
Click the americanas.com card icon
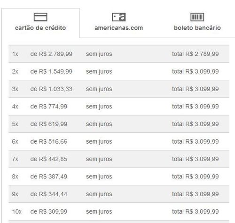click(119, 17)
